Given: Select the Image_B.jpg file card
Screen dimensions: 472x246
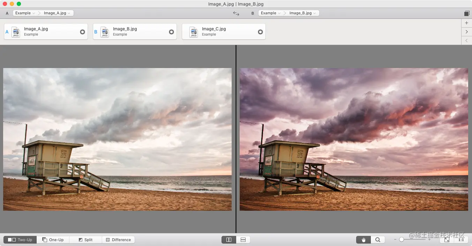Looking at the screenshot, I should [x=135, y=32].
